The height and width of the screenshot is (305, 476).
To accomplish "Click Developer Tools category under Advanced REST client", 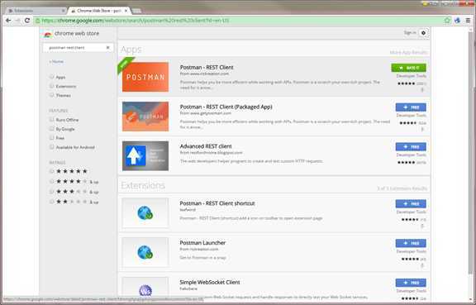I will [411, 155].
